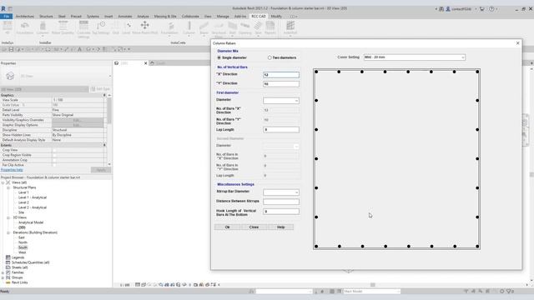
Task: Open the File menu
Action: coord(6,17)
